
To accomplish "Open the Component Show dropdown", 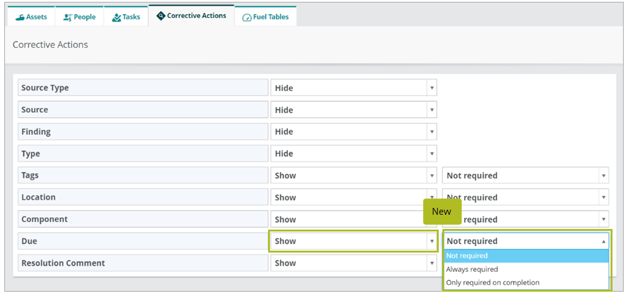I will [354, 219].
